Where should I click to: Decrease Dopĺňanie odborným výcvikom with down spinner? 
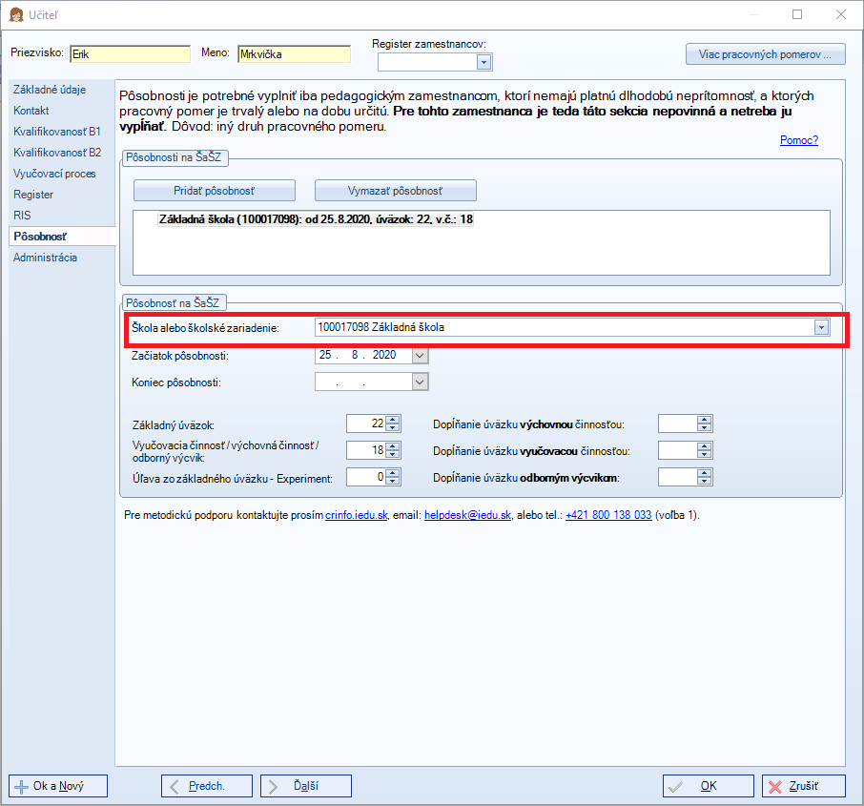coord(704,481)
